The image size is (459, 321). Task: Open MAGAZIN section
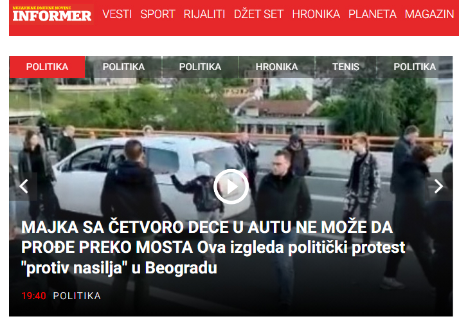429,14
